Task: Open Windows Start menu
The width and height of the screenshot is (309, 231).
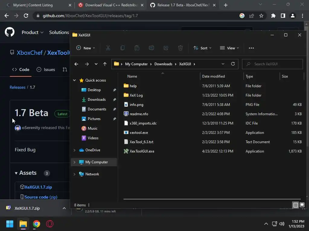Action: 10,224
